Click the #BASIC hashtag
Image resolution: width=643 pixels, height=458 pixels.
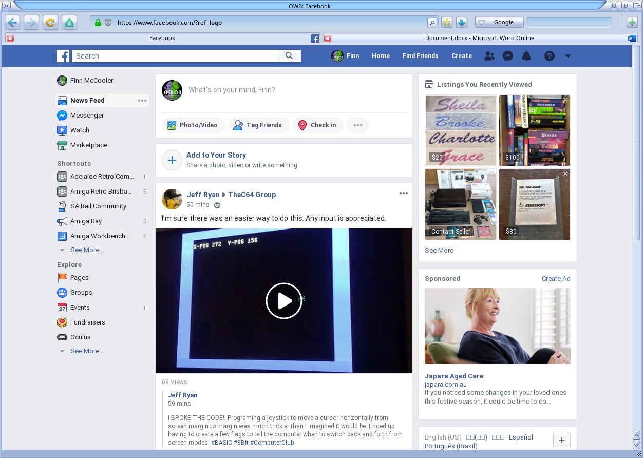pos(221,443)
